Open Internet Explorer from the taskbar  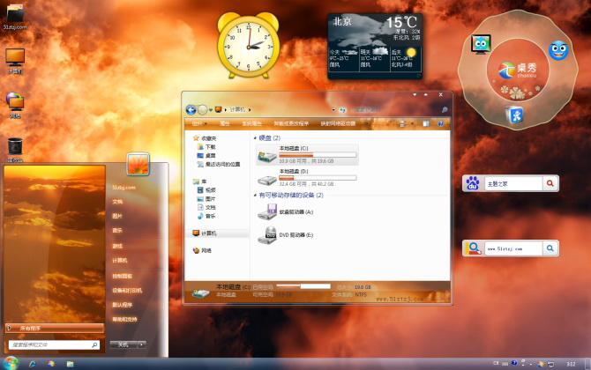point(33,364)
